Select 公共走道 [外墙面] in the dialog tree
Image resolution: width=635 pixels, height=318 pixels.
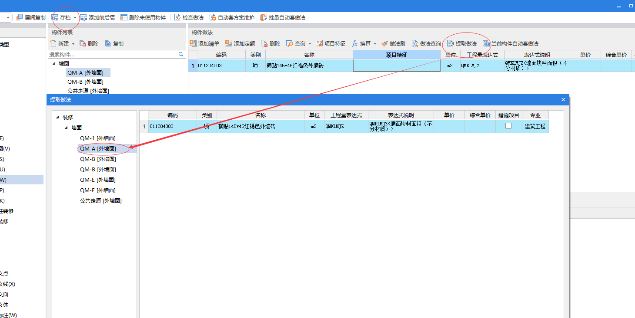(101, 200)
